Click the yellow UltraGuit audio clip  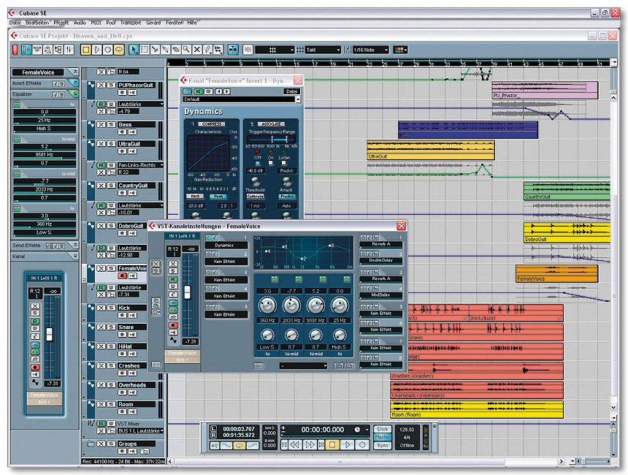click(431, 151)
